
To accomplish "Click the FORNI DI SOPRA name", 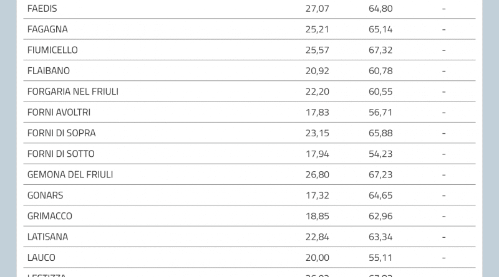I will (x=61, y=133).
